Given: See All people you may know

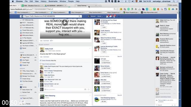Looking at the screenshot, I should point(119,56).
